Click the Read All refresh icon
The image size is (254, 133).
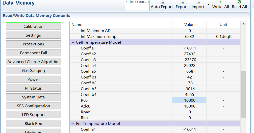239,2
